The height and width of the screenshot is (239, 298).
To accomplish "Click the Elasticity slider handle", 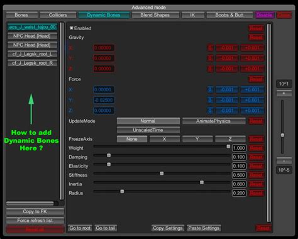I will [109, 164].
